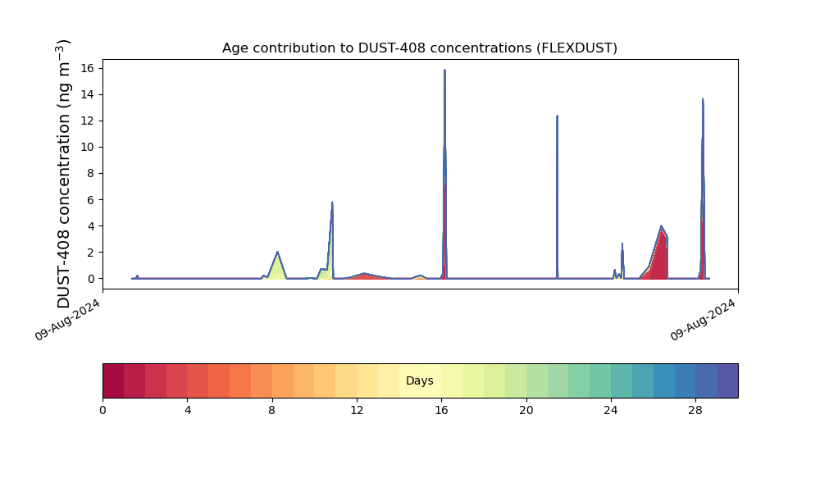Click the right 09-Aug-2024 x-axis date label
The image size is (820, 492).
coord(704,320)
